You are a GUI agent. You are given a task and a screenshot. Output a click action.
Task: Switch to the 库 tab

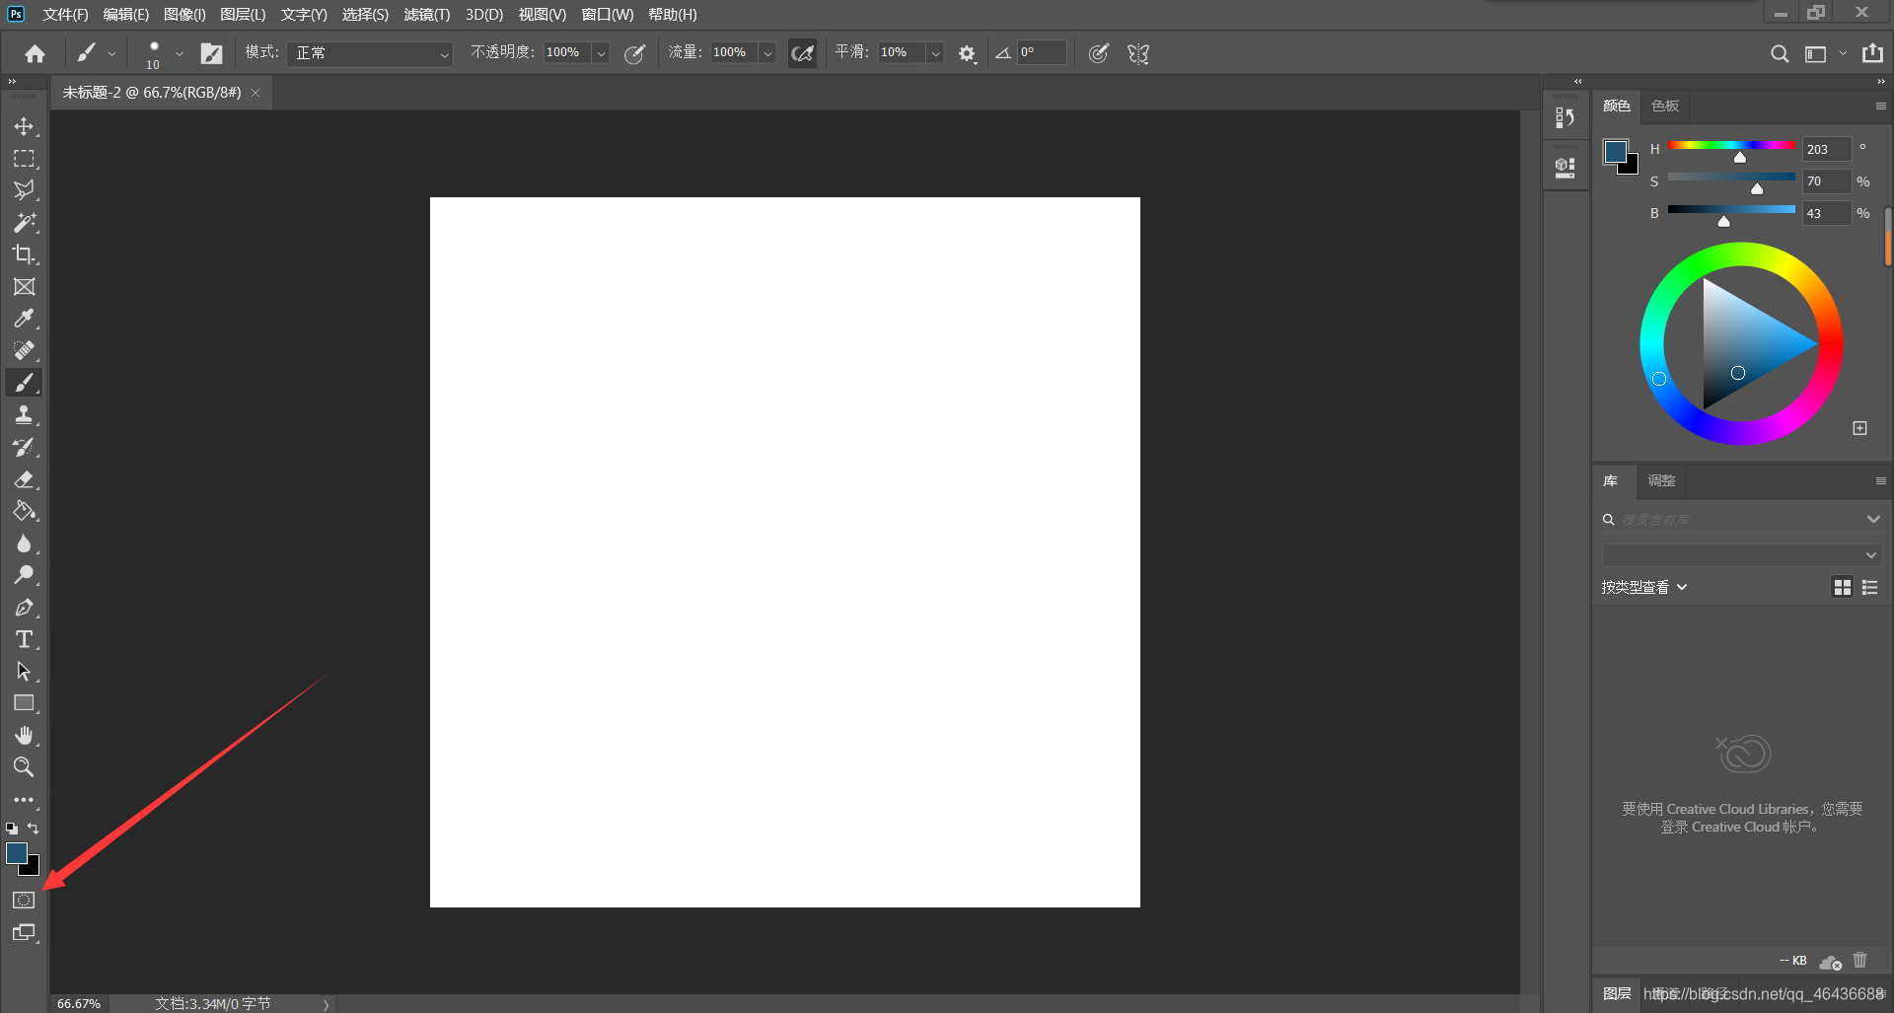pos(1611,480)
